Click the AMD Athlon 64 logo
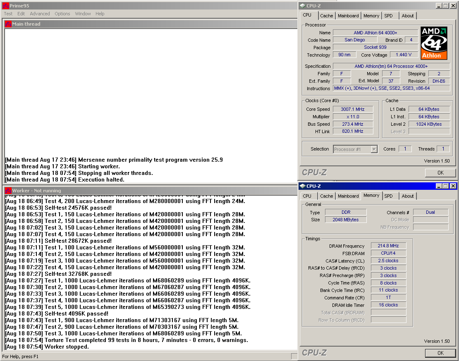Screen dimensions: 459x361 pyautogui.click(x=434, y=43)
